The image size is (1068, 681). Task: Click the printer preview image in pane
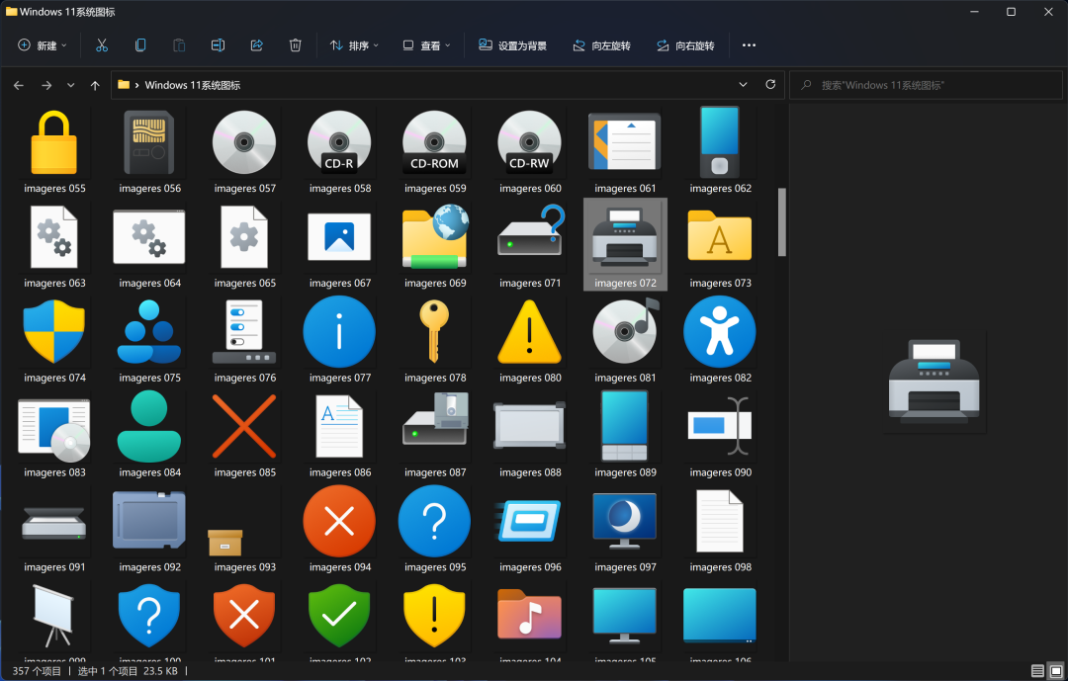click(934, 382)
